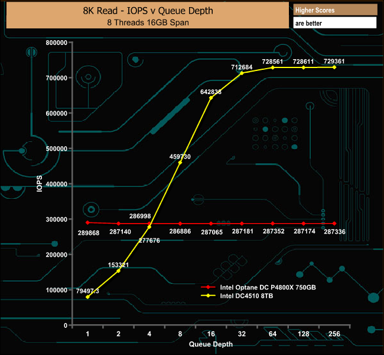This screenshot has height=355, width=384.
Task: Click the data label 728561
Action: coord(272,62)
